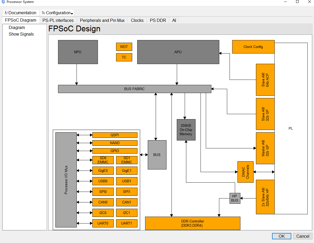Select the SD1 EMMC block
The height and width of the screenshot is (243, 314).
click(127, 160)
